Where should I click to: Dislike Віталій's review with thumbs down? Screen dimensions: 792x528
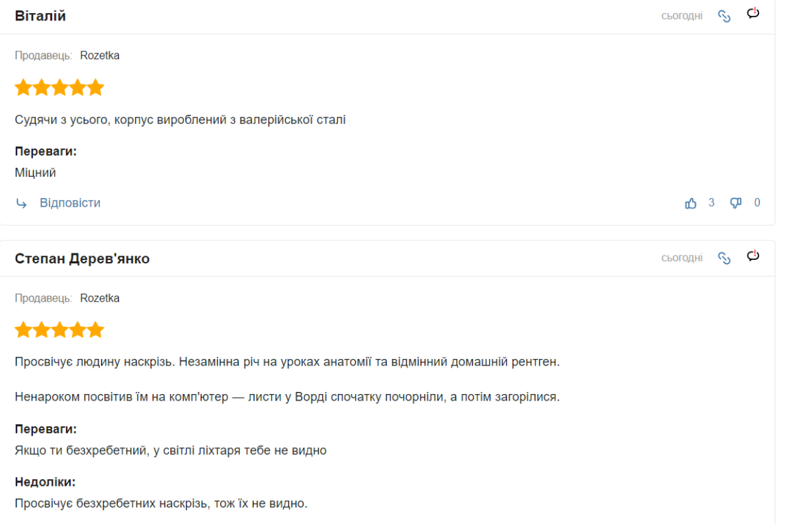pyautogui.click(x=736, y=203)
